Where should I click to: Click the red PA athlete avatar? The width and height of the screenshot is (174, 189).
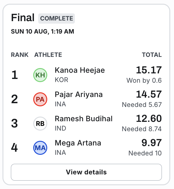[x=40, y=99]
